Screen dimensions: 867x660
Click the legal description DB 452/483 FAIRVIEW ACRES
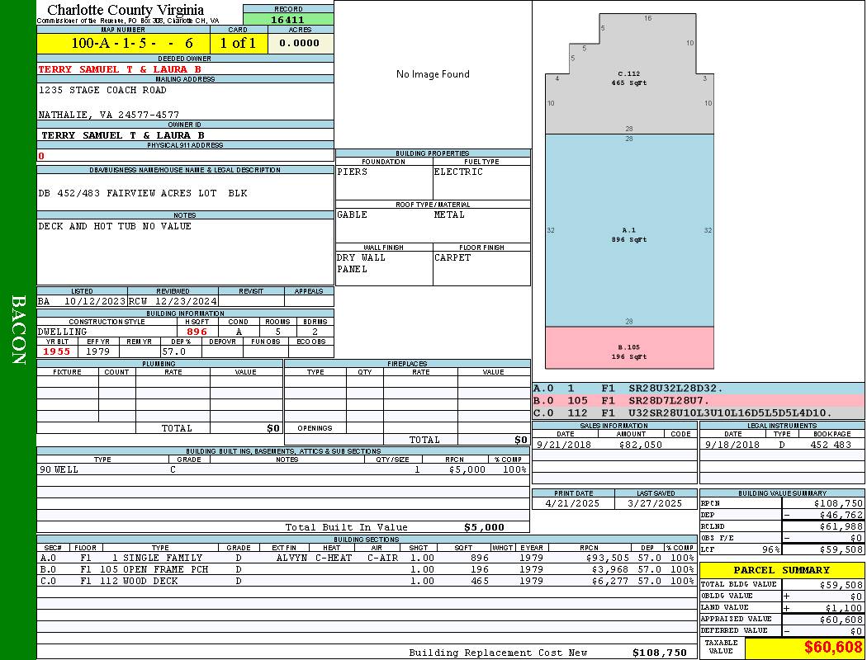(143, 193)
